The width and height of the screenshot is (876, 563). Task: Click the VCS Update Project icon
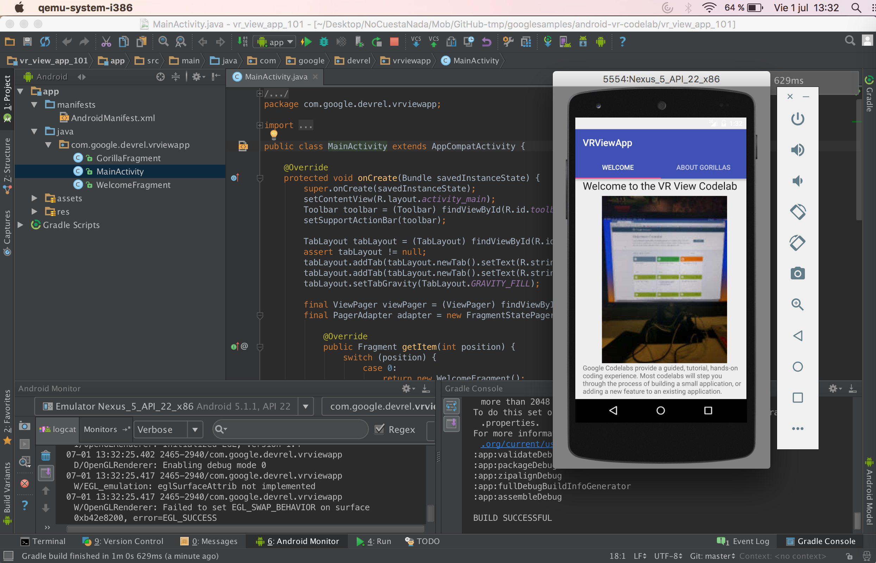pos(416,42)
